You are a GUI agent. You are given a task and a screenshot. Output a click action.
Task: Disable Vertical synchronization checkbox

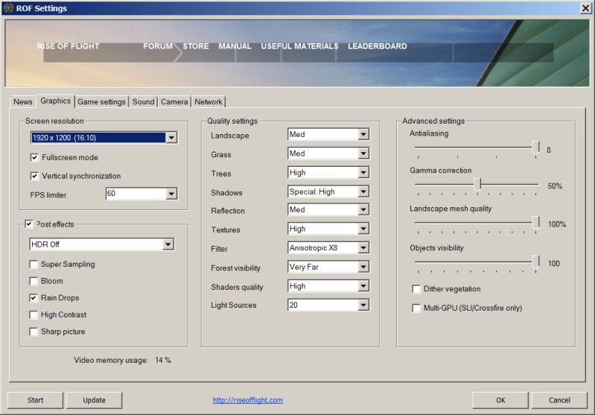pyautogui.click(x=34, y=176)
